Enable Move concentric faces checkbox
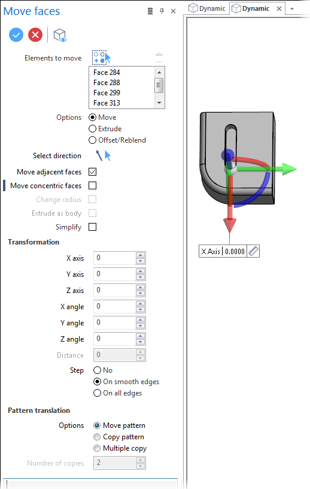Image resolution: width=310 pixels, height=489 pixels. (93, 186)
